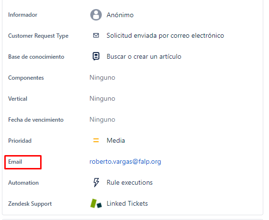Edit the Vertical field showing Ninguno

pos(102,99)
